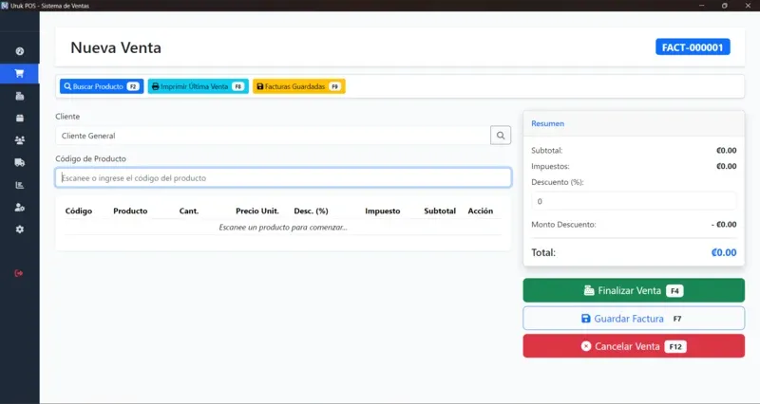The width and height of the screenshot is (760, 404).
Task: Open the dashboard gauge icon in sidebar
Action: tap(19, 51)
